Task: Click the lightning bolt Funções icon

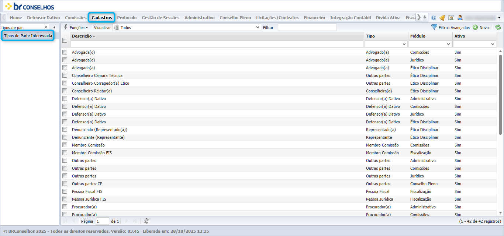Action: [x=66, y=27]
